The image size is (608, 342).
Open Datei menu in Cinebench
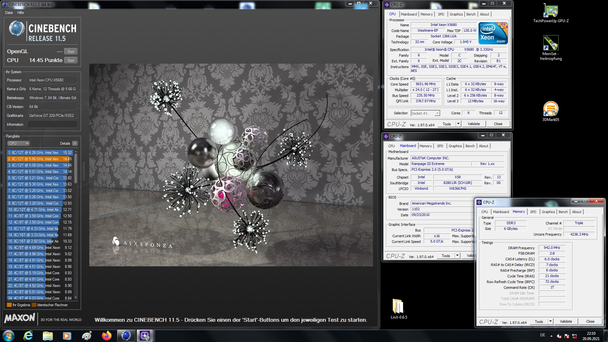click(x=9, y=13)
